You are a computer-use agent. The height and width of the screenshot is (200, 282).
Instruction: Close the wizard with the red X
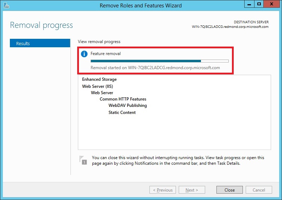(x=271, y=4)
